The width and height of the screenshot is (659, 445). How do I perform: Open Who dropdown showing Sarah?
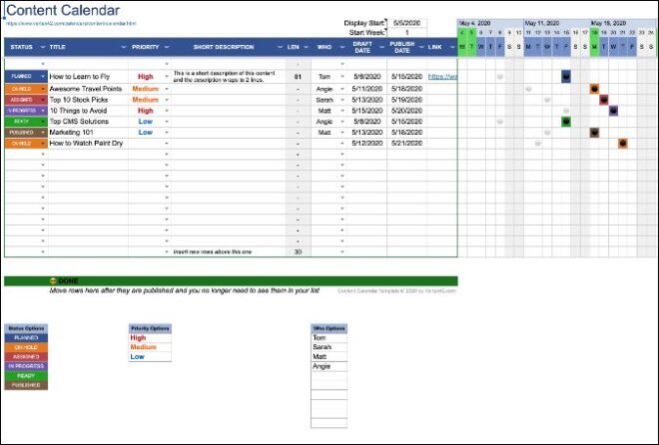click(x=342, y=100)
